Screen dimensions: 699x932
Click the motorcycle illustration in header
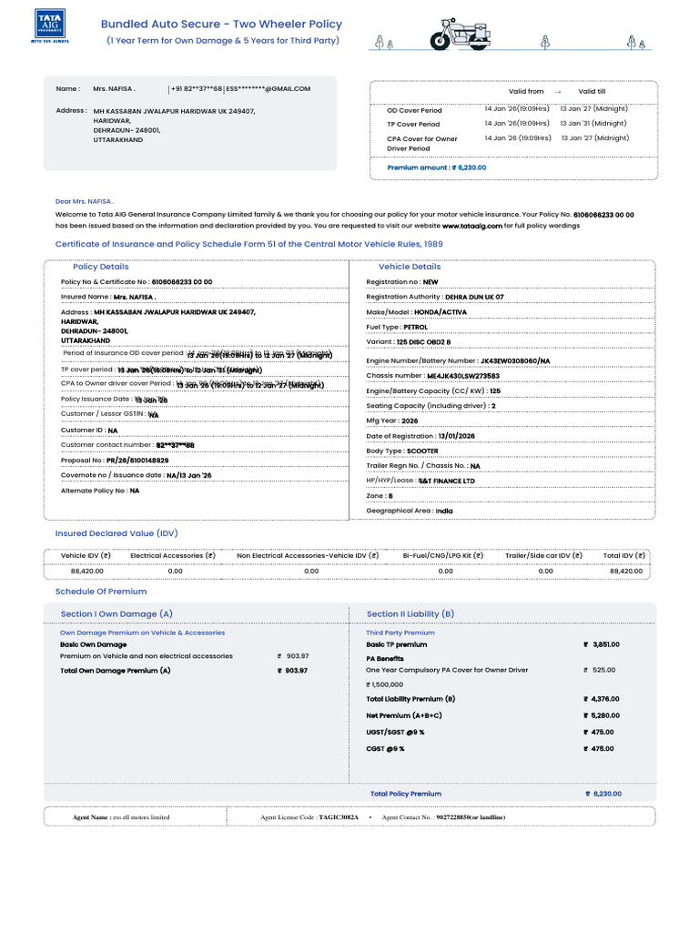(461, 35)
